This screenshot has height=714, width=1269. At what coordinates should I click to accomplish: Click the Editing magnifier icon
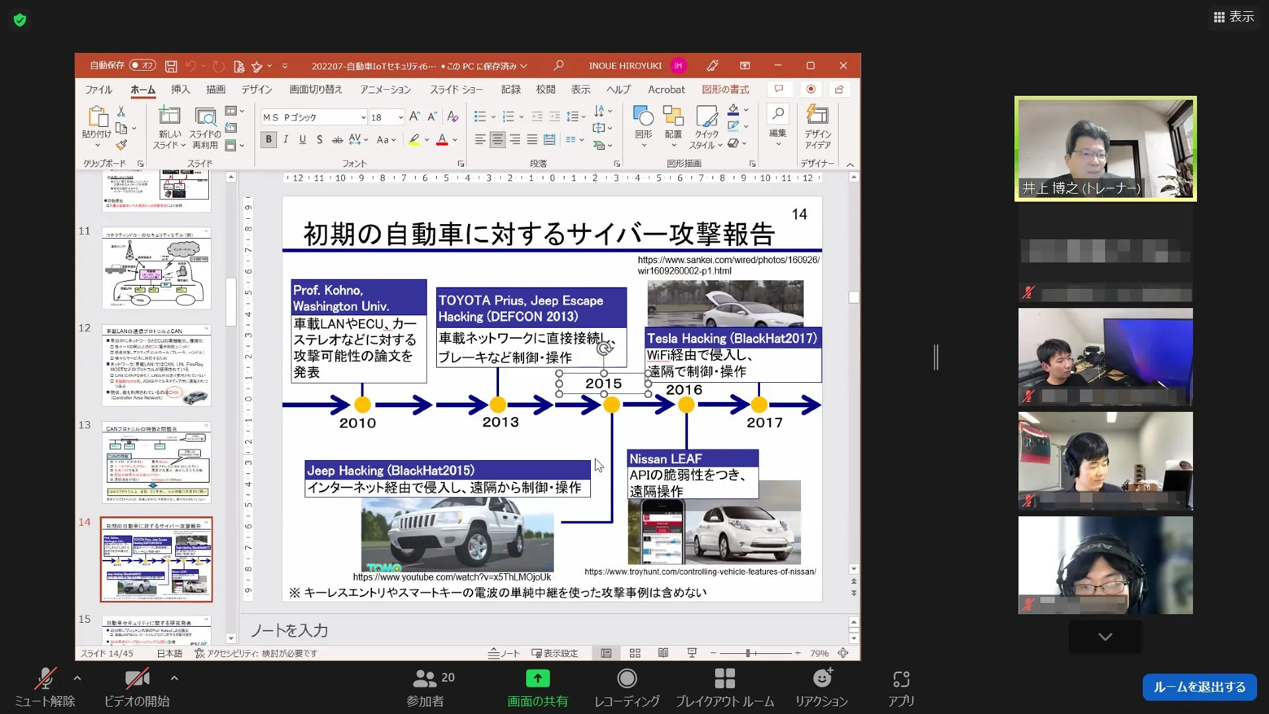[x=778, y=114]
